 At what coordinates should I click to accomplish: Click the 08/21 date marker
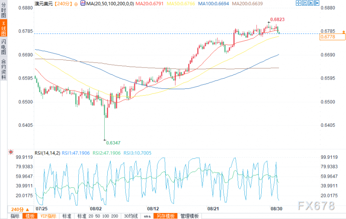(213, 209)
